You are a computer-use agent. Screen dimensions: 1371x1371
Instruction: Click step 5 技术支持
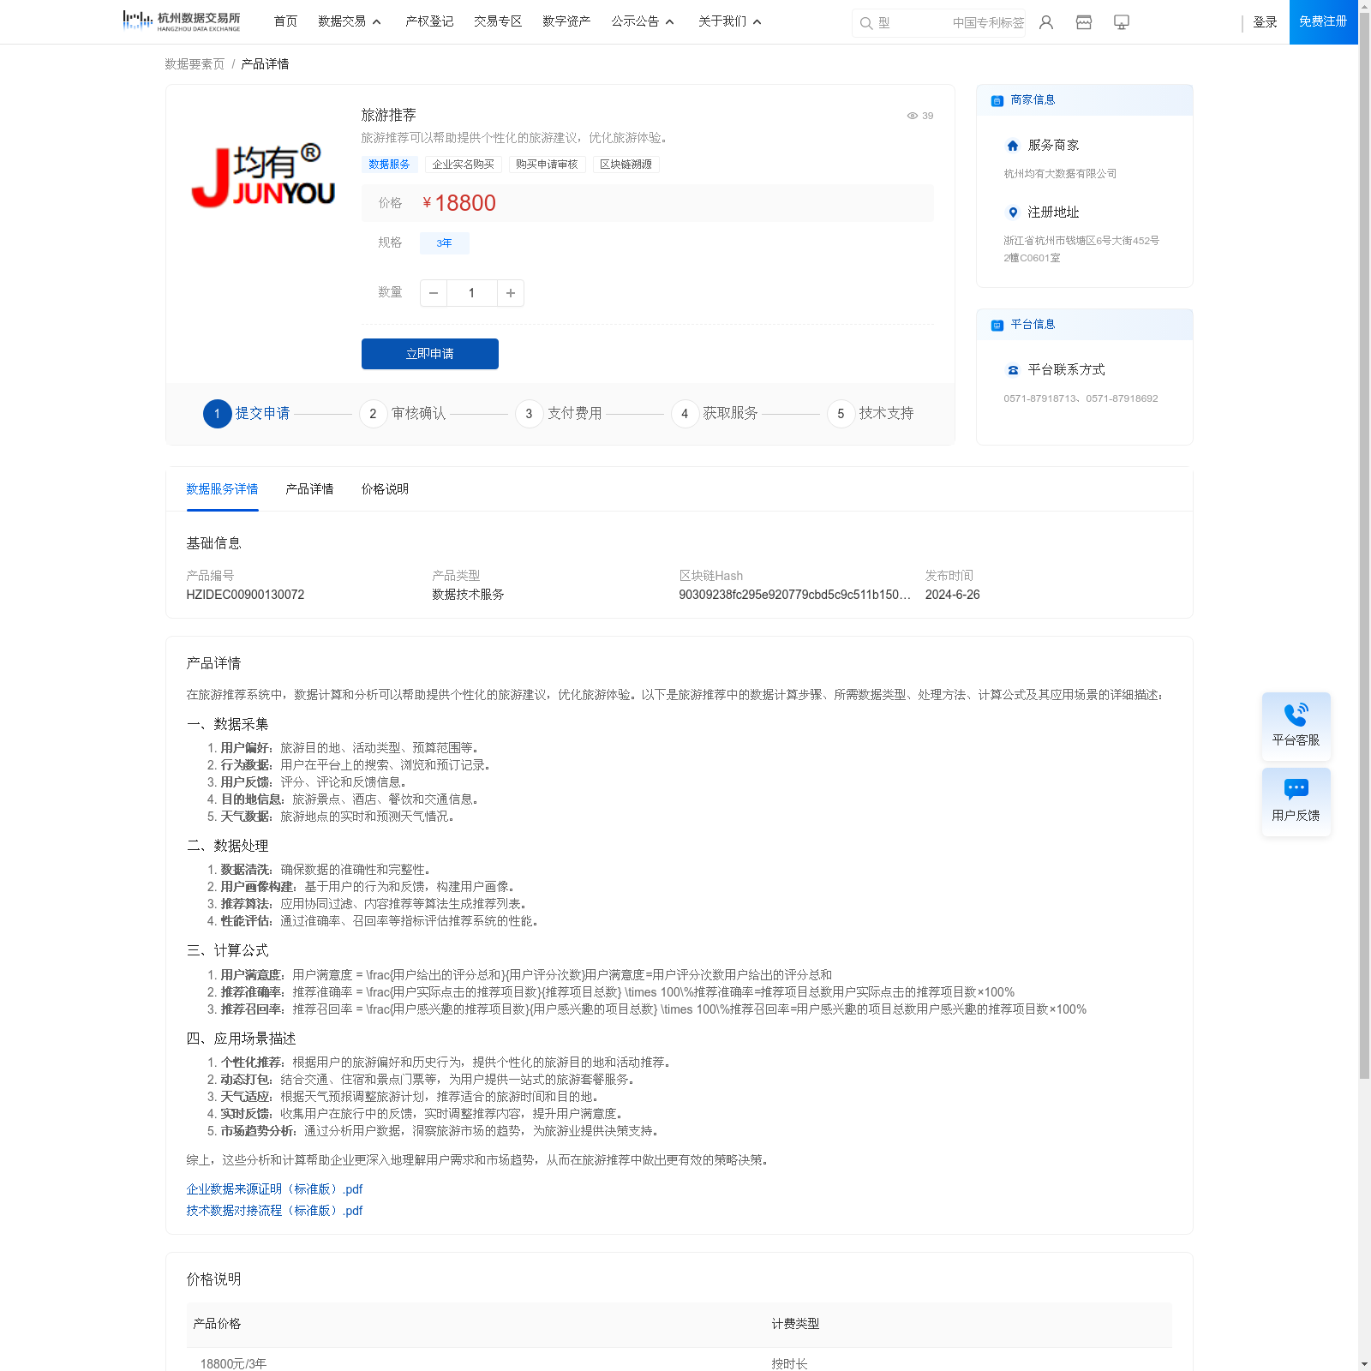(871, 414)
